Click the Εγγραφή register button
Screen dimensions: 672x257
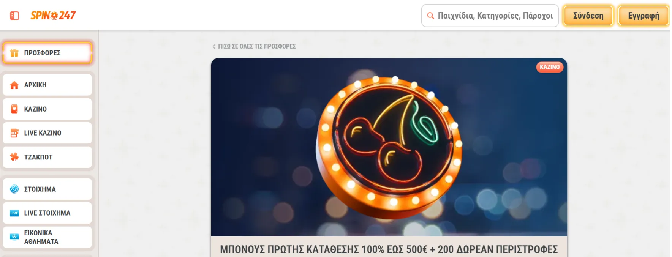644,16
